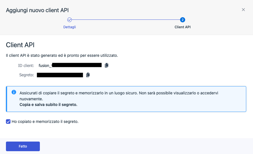The width and height of the screenshot is (253, 154).
Task: Click the completed checkmark step icon
Action: [x=70, y=20]
